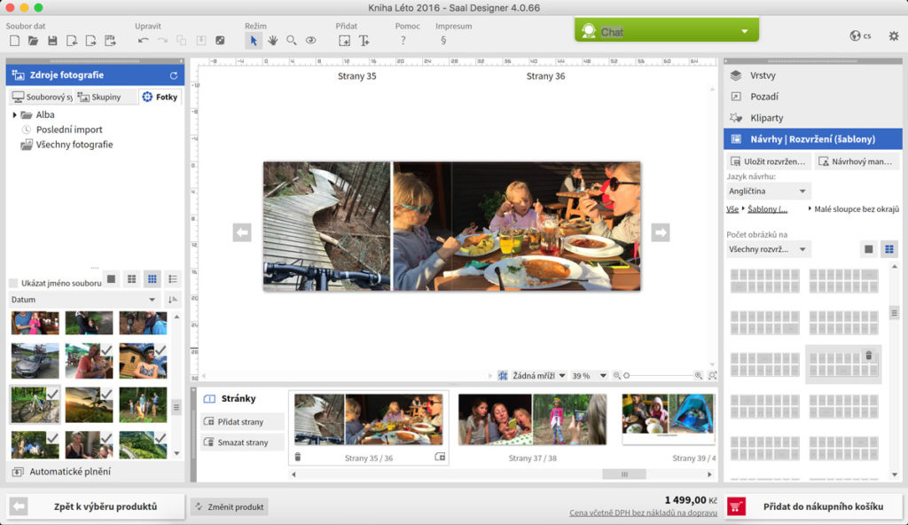Click the save project floppy disk icon
Screen dimensions: 908x525
click(x=52, y=41)
